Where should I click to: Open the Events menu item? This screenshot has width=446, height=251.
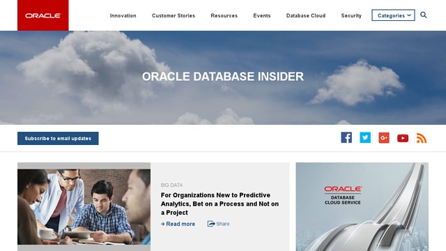point(262,15)
